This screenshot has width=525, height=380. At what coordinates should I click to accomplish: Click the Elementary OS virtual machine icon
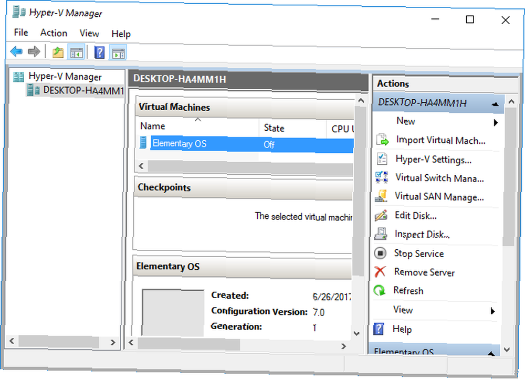(143, 143)
